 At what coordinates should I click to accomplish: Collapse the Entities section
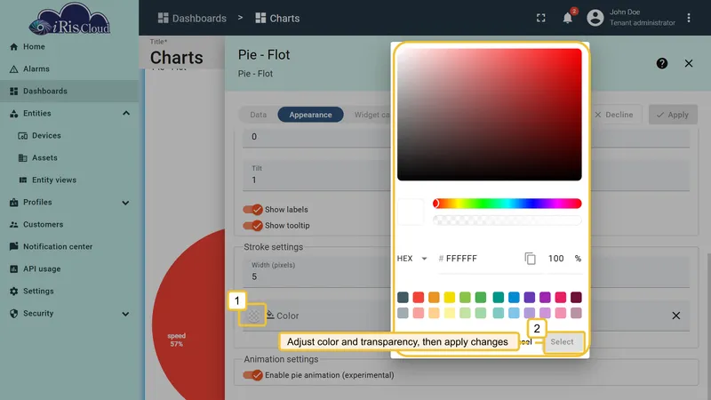(x=126, y=114)
